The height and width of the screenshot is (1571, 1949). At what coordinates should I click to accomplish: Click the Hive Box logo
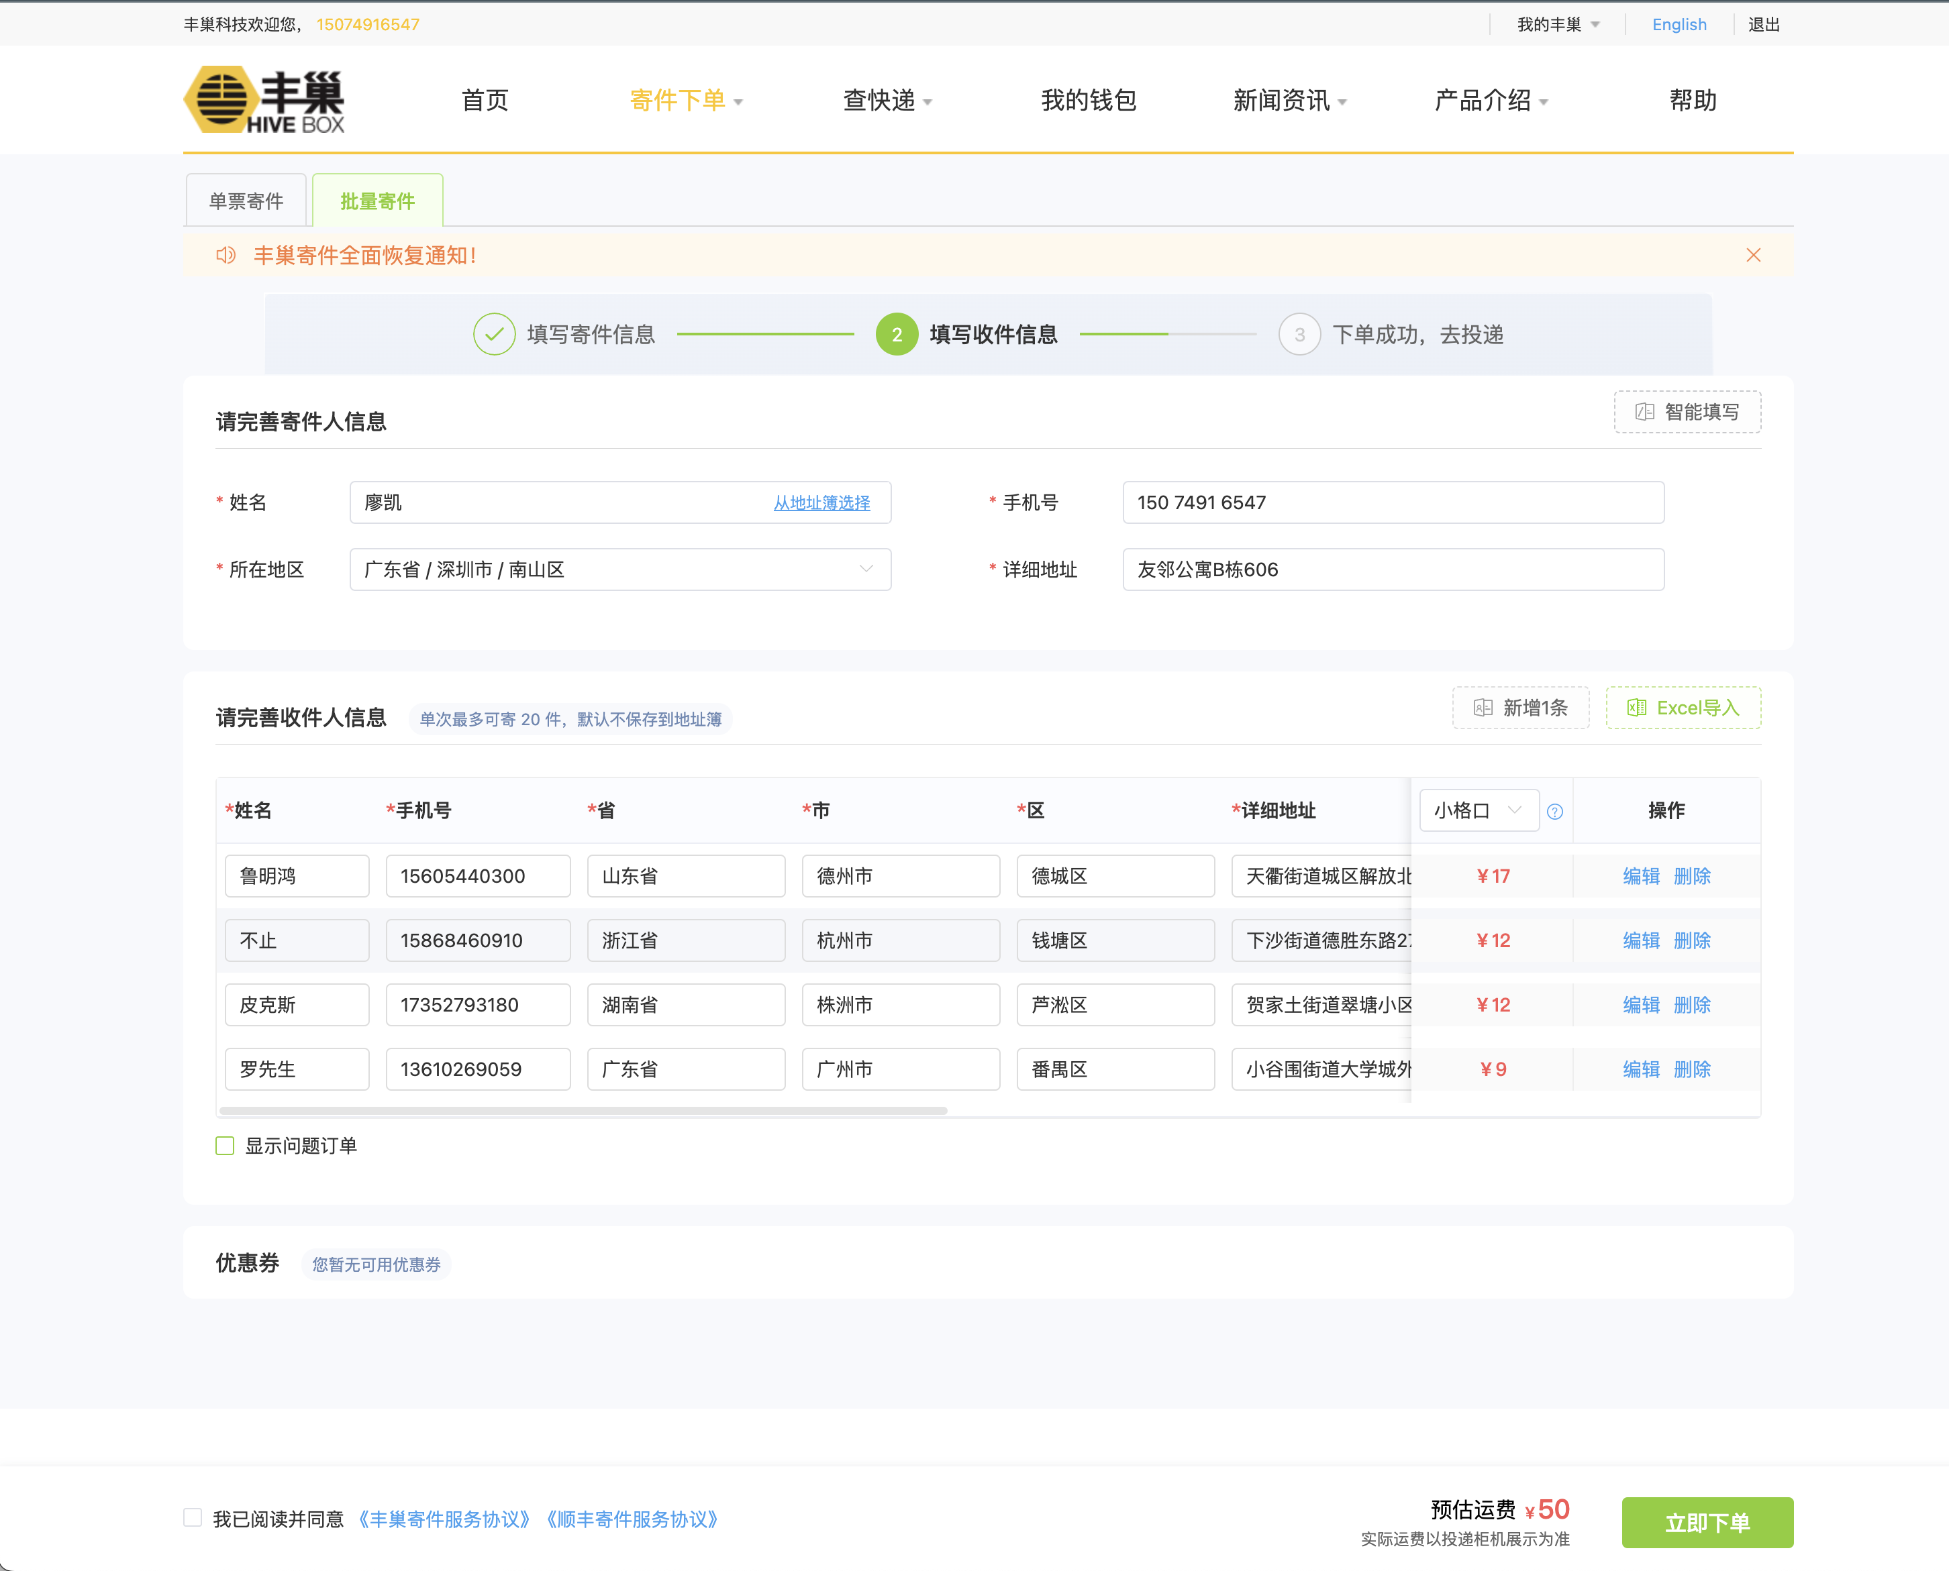[264, 99]
